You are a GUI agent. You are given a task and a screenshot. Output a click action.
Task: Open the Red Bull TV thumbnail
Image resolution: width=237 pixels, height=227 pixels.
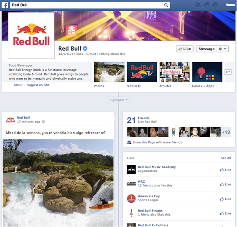click(142, 72)
